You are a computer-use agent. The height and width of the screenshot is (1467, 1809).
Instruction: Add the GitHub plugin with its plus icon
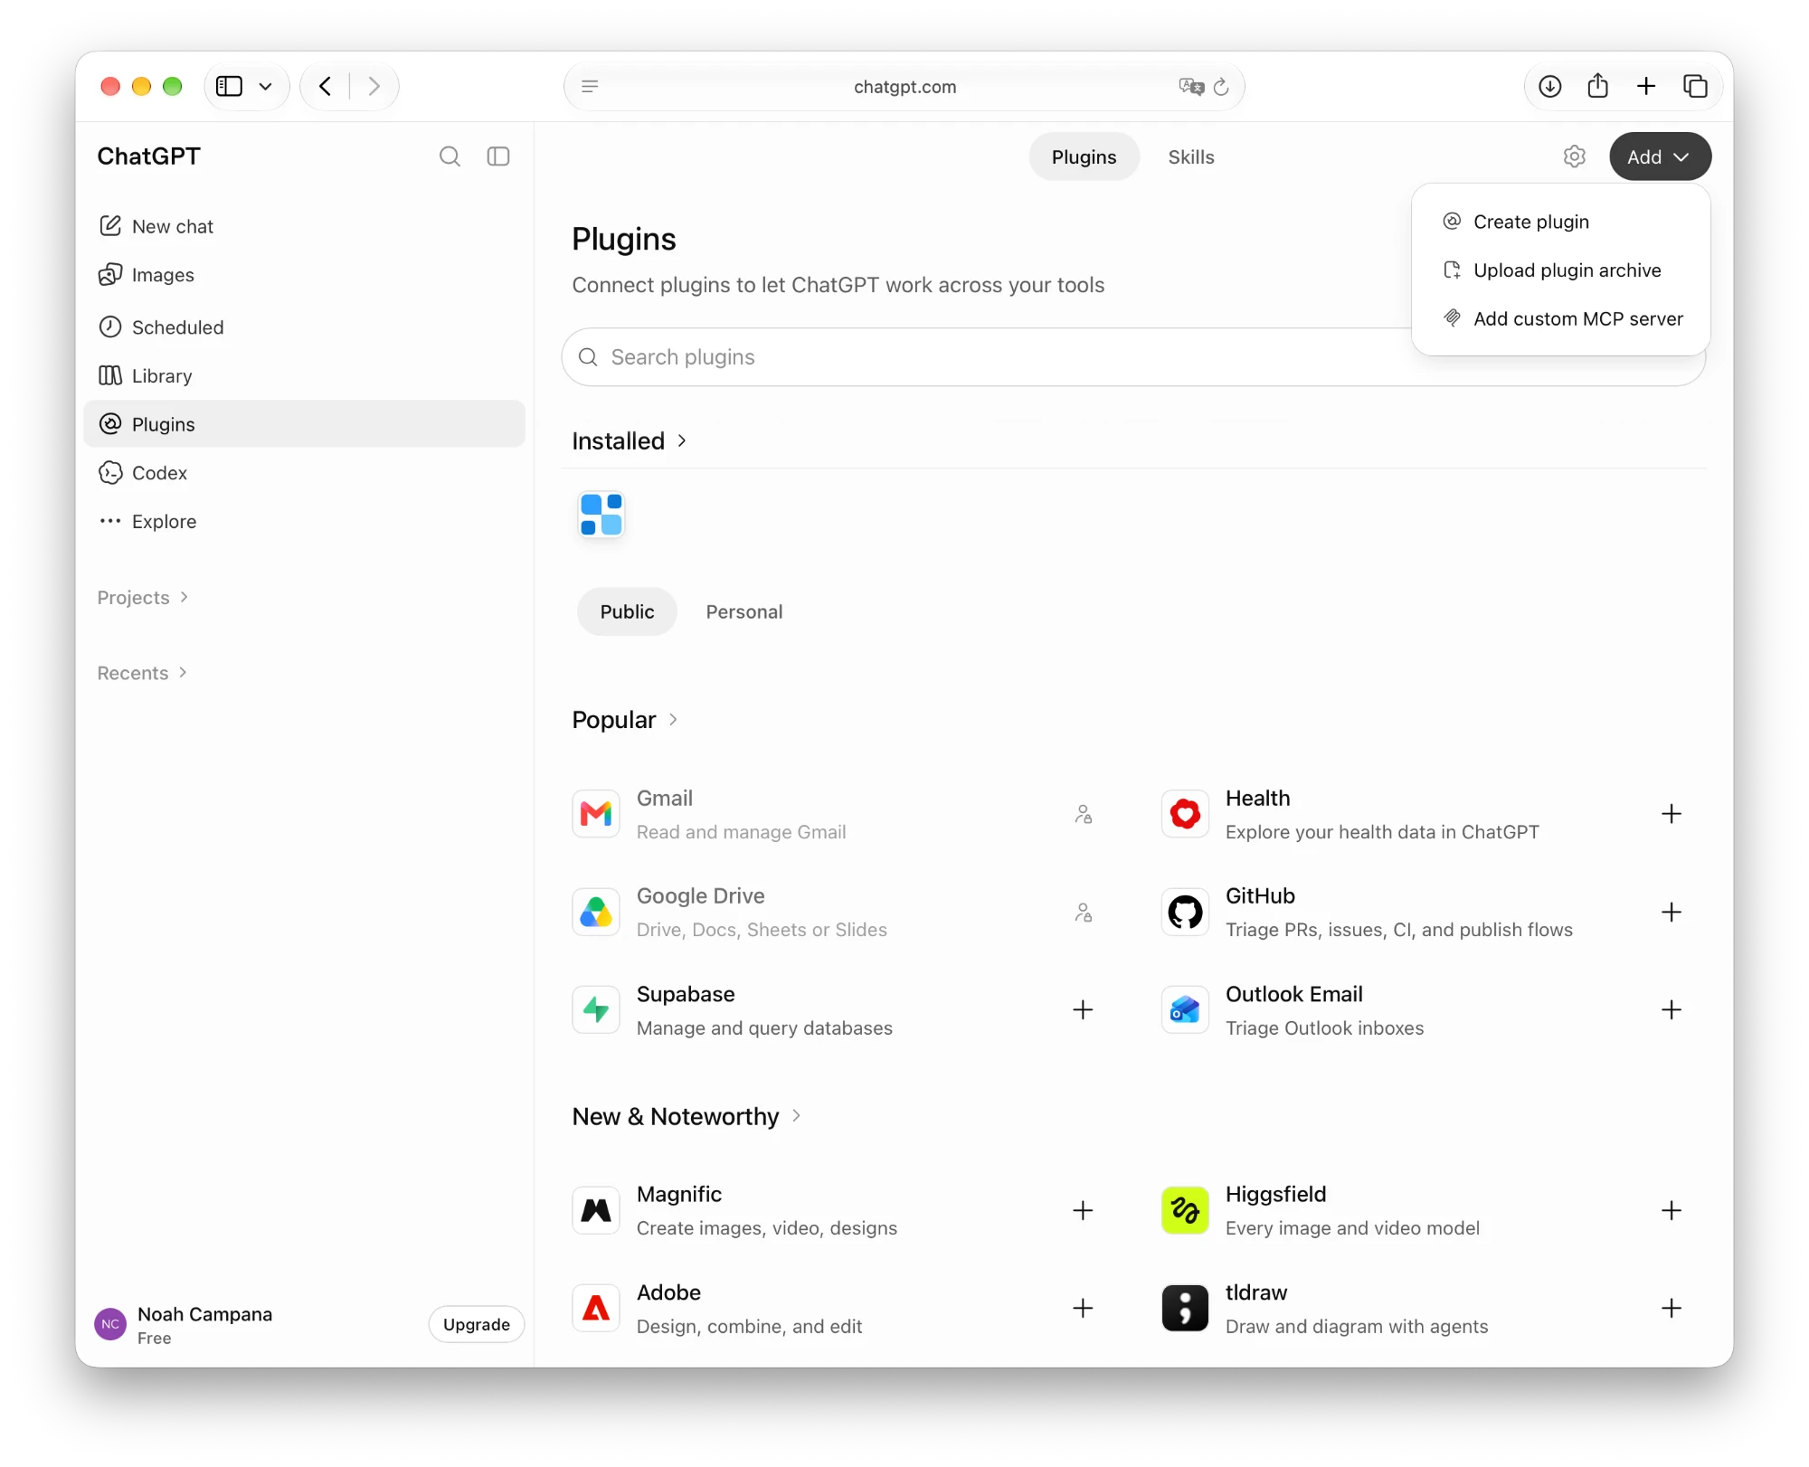coord(1671,912)
